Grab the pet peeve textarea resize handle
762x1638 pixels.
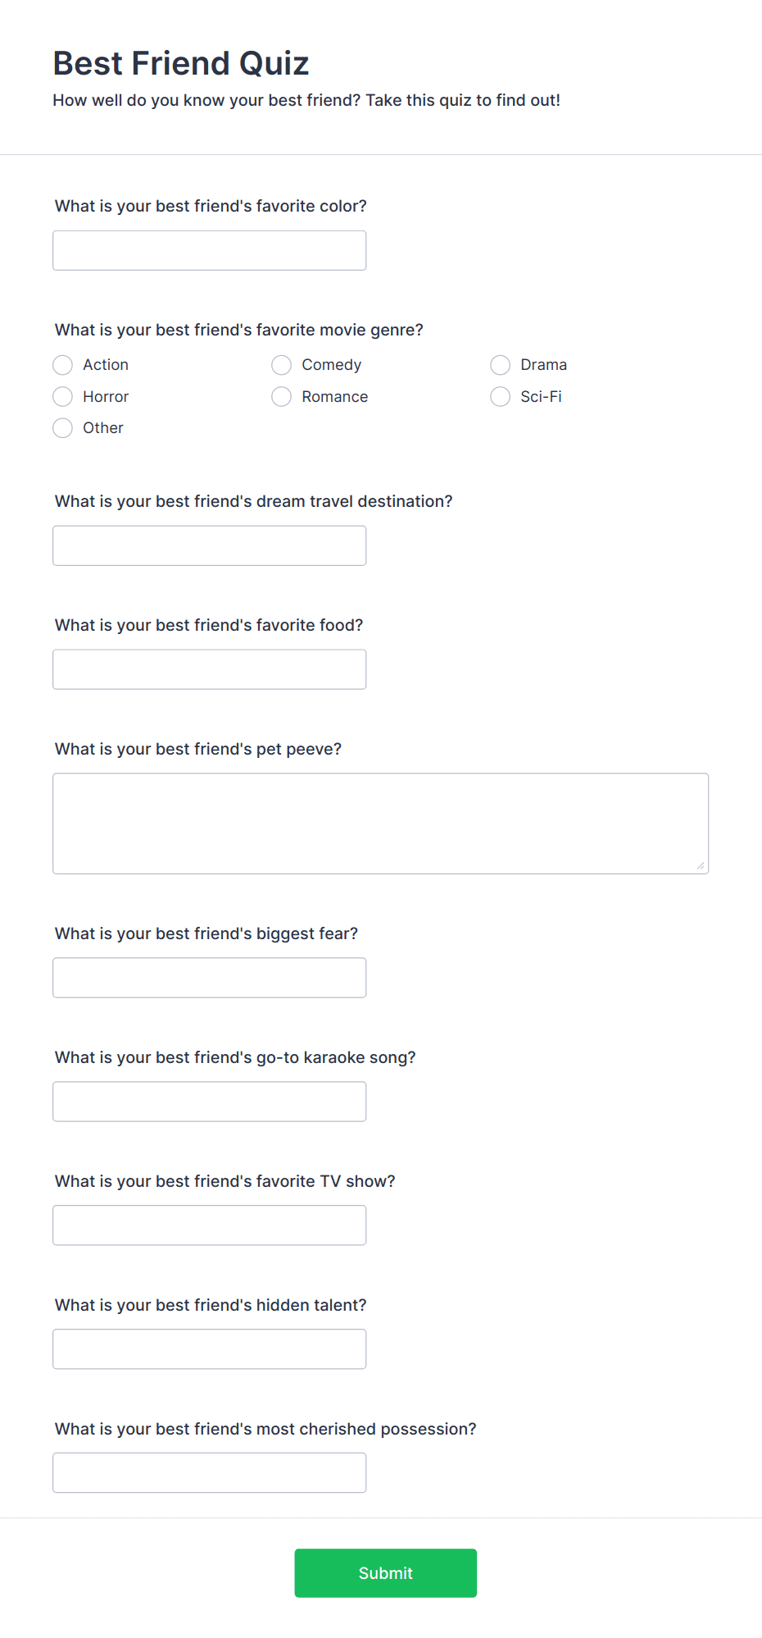click(x=701, y=865)
